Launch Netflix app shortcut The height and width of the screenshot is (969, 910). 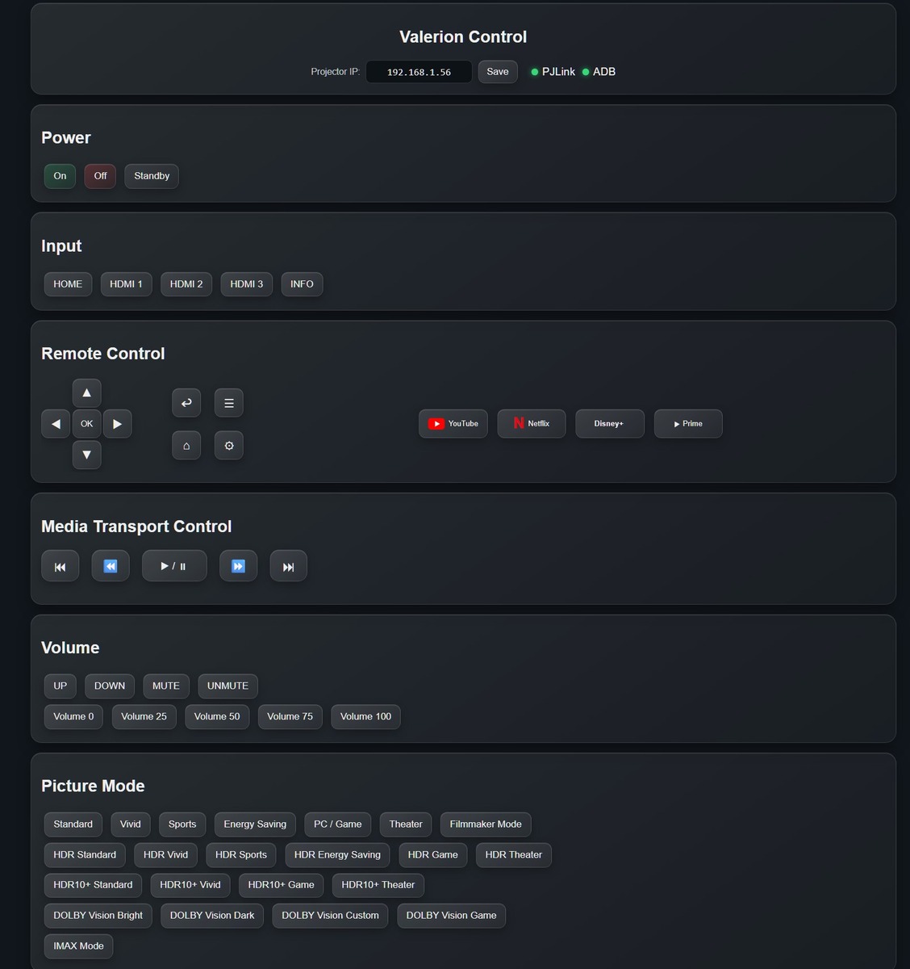click(x=532, y=424)
